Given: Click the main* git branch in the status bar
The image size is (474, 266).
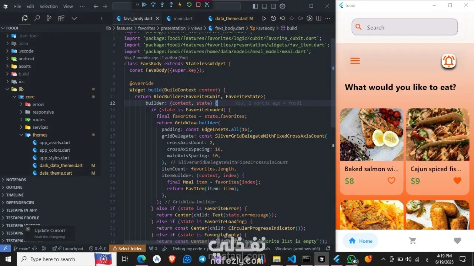Looking at the screenshot, I should (21, 249).
